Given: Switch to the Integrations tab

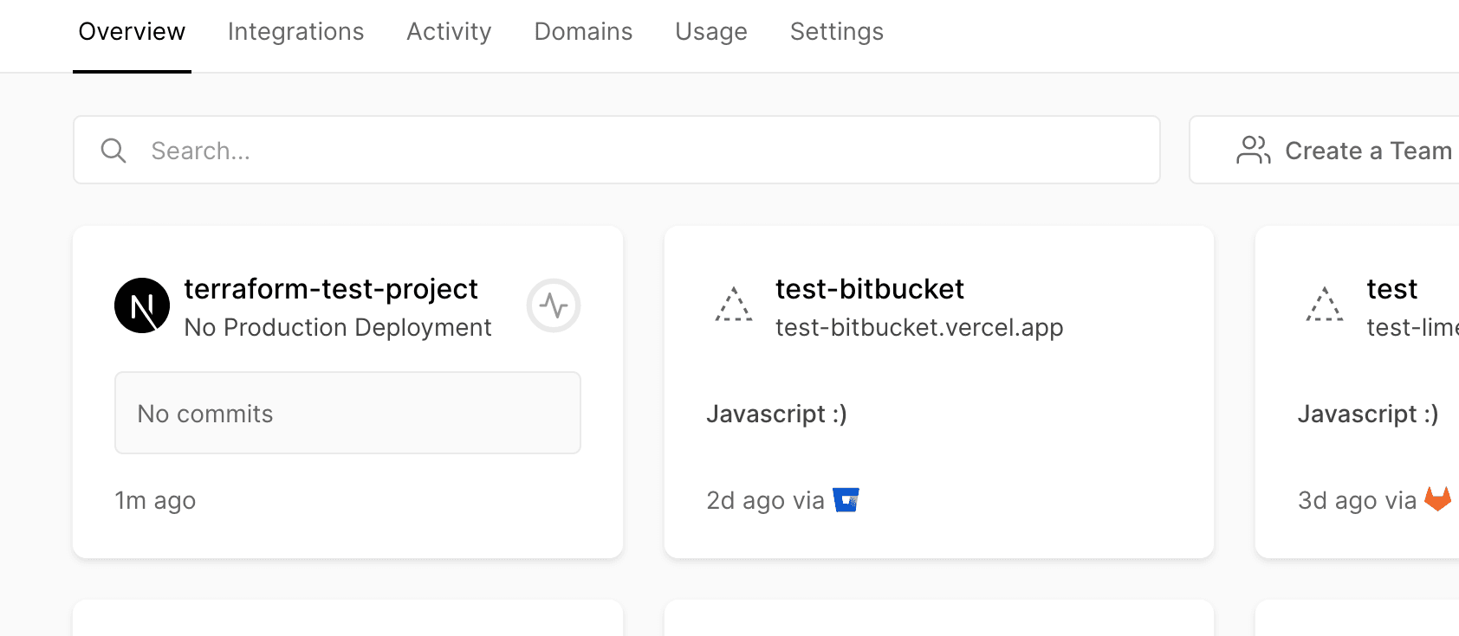Looking at the screenshot, I should click(295, 32).
